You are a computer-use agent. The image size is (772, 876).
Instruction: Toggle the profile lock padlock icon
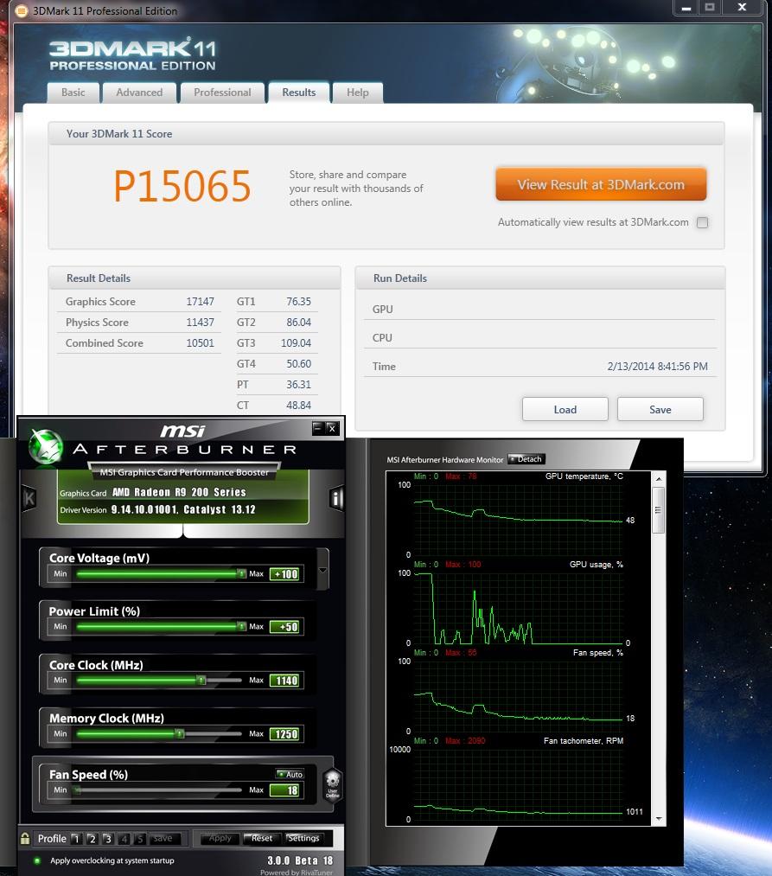24,839
